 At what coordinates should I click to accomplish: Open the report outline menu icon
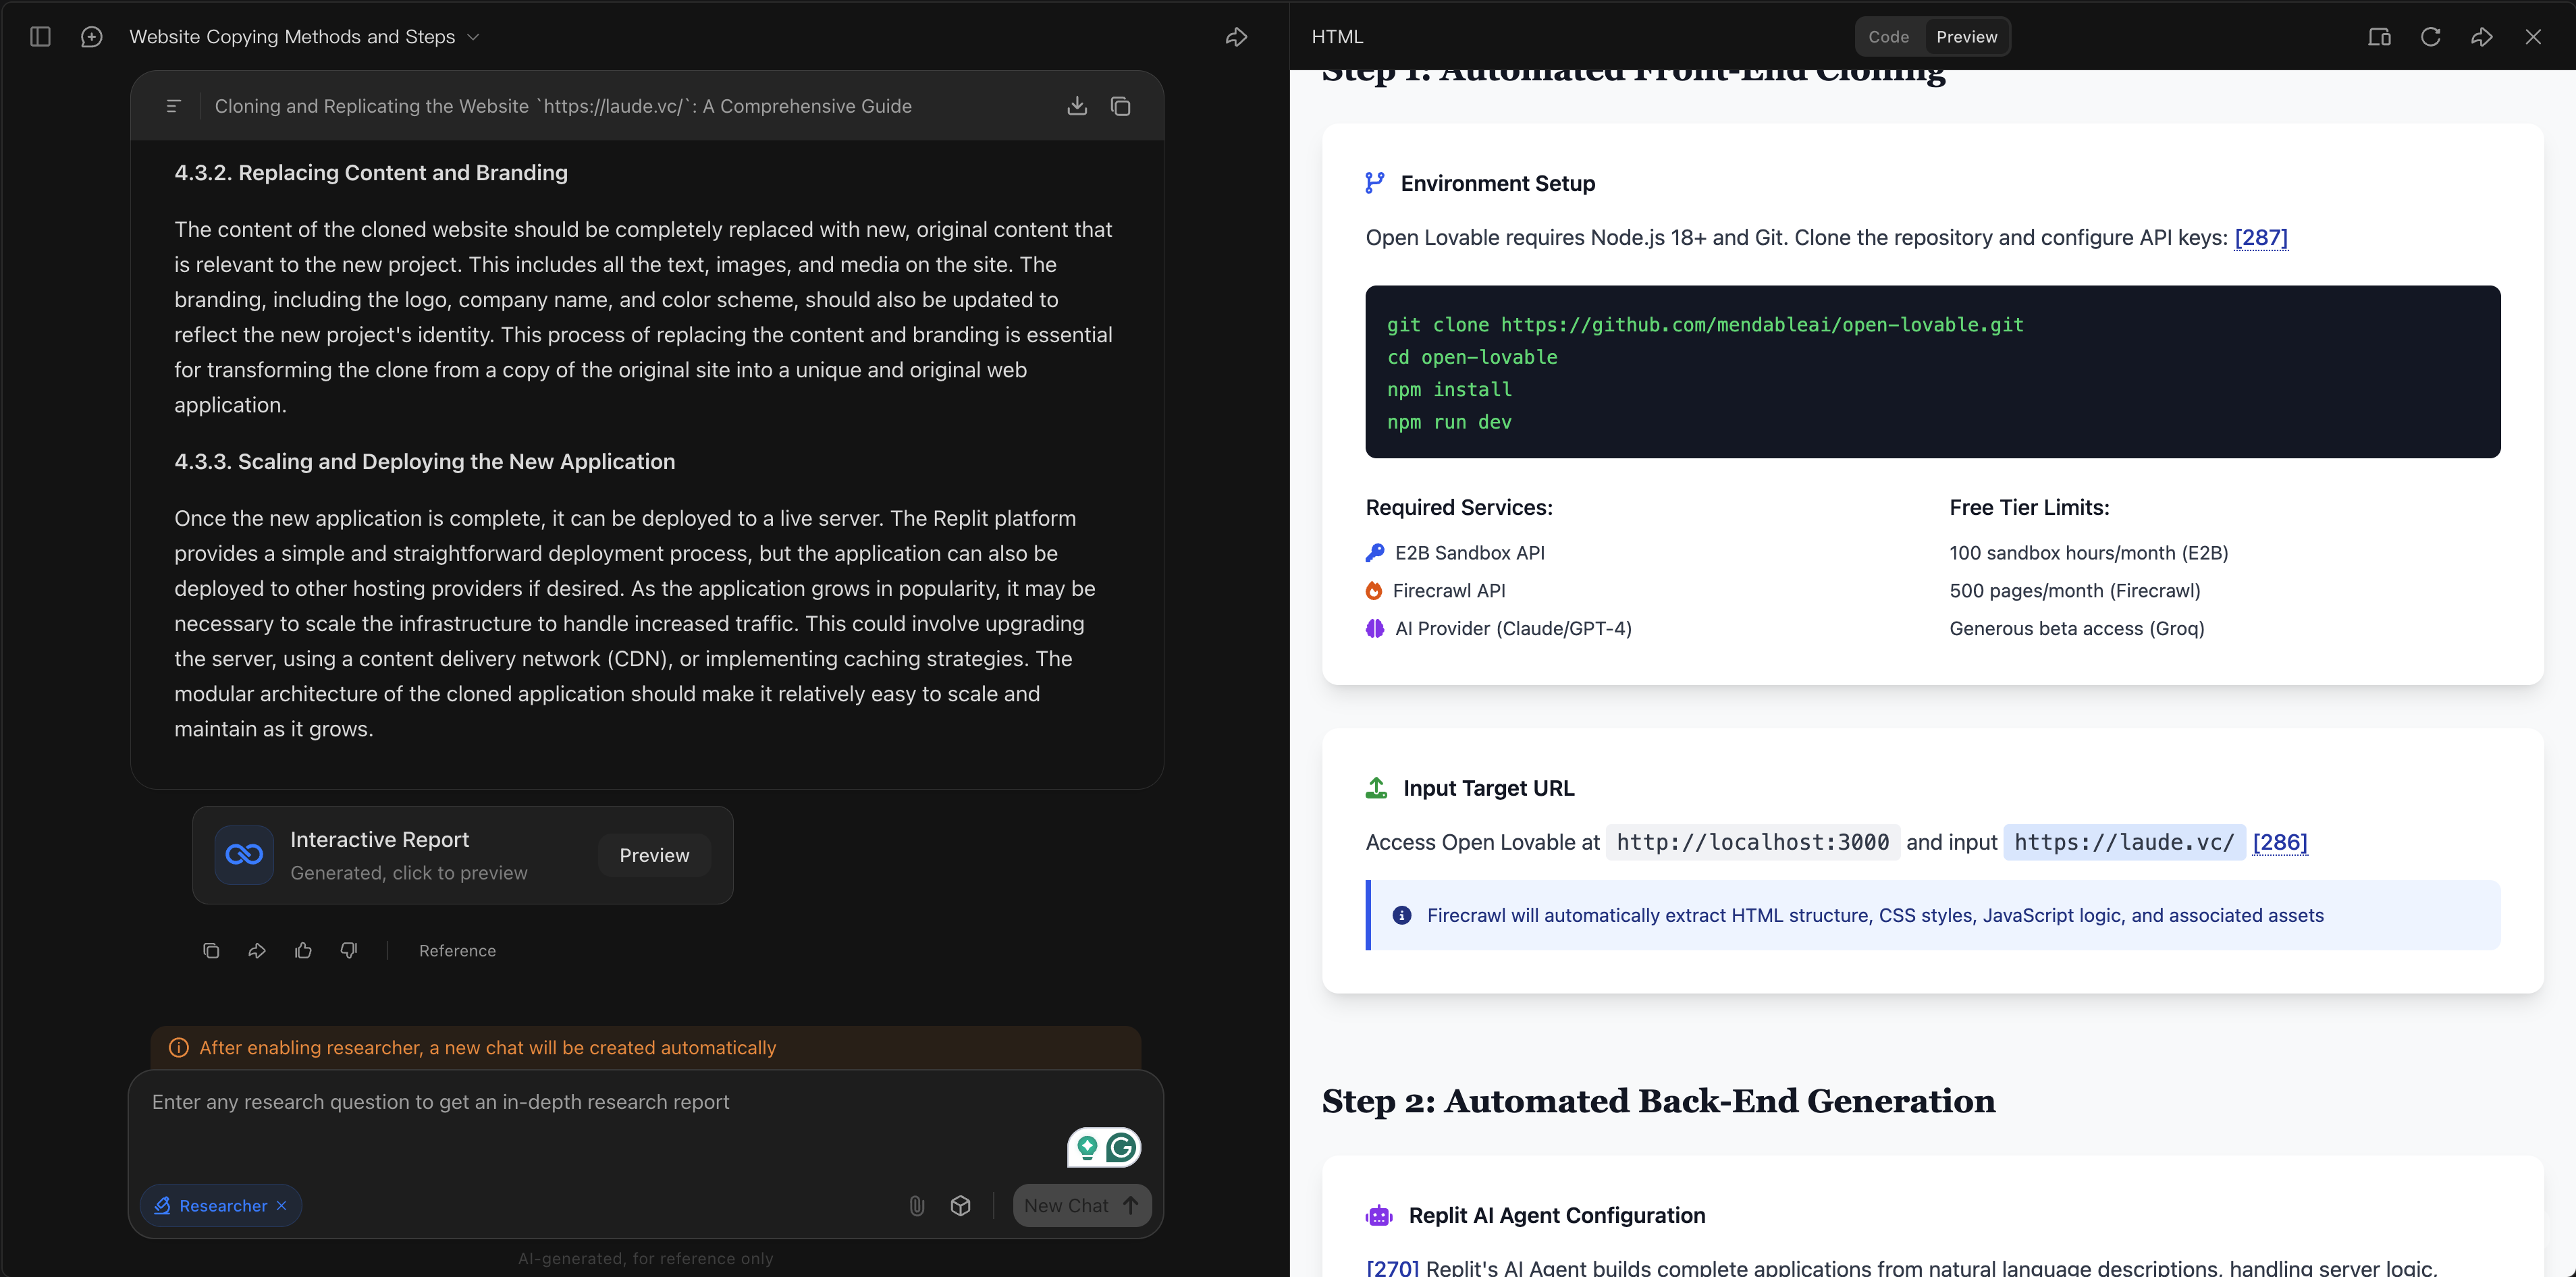(x=173, y=106)
